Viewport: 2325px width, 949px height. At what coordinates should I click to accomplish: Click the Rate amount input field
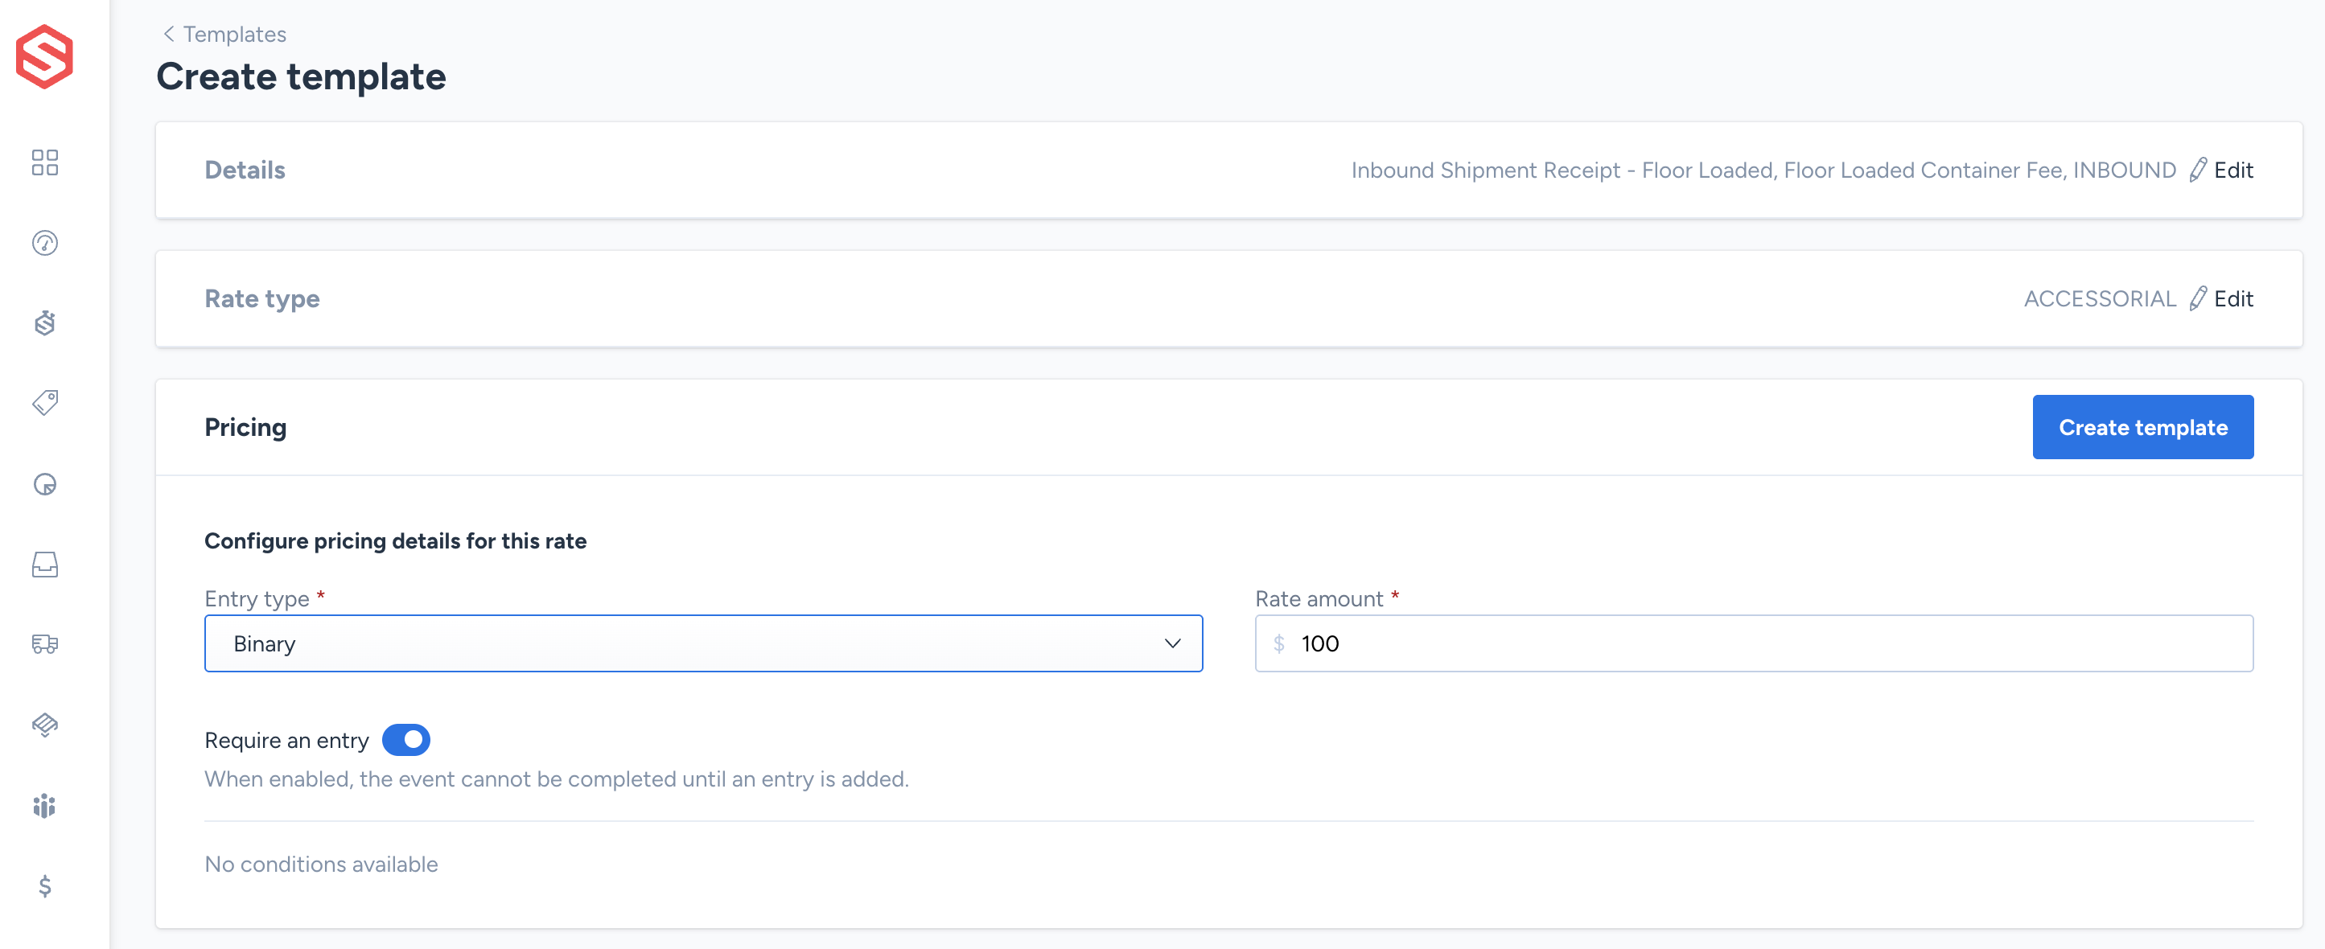[1754, 643]
